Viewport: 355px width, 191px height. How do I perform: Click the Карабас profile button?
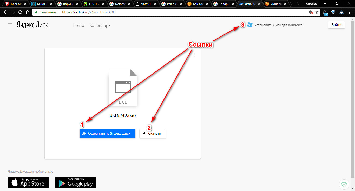click(311, 3)
